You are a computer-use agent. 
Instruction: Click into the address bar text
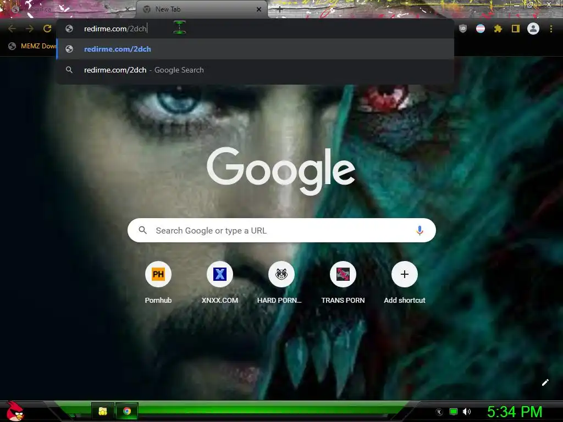point(115,29)
